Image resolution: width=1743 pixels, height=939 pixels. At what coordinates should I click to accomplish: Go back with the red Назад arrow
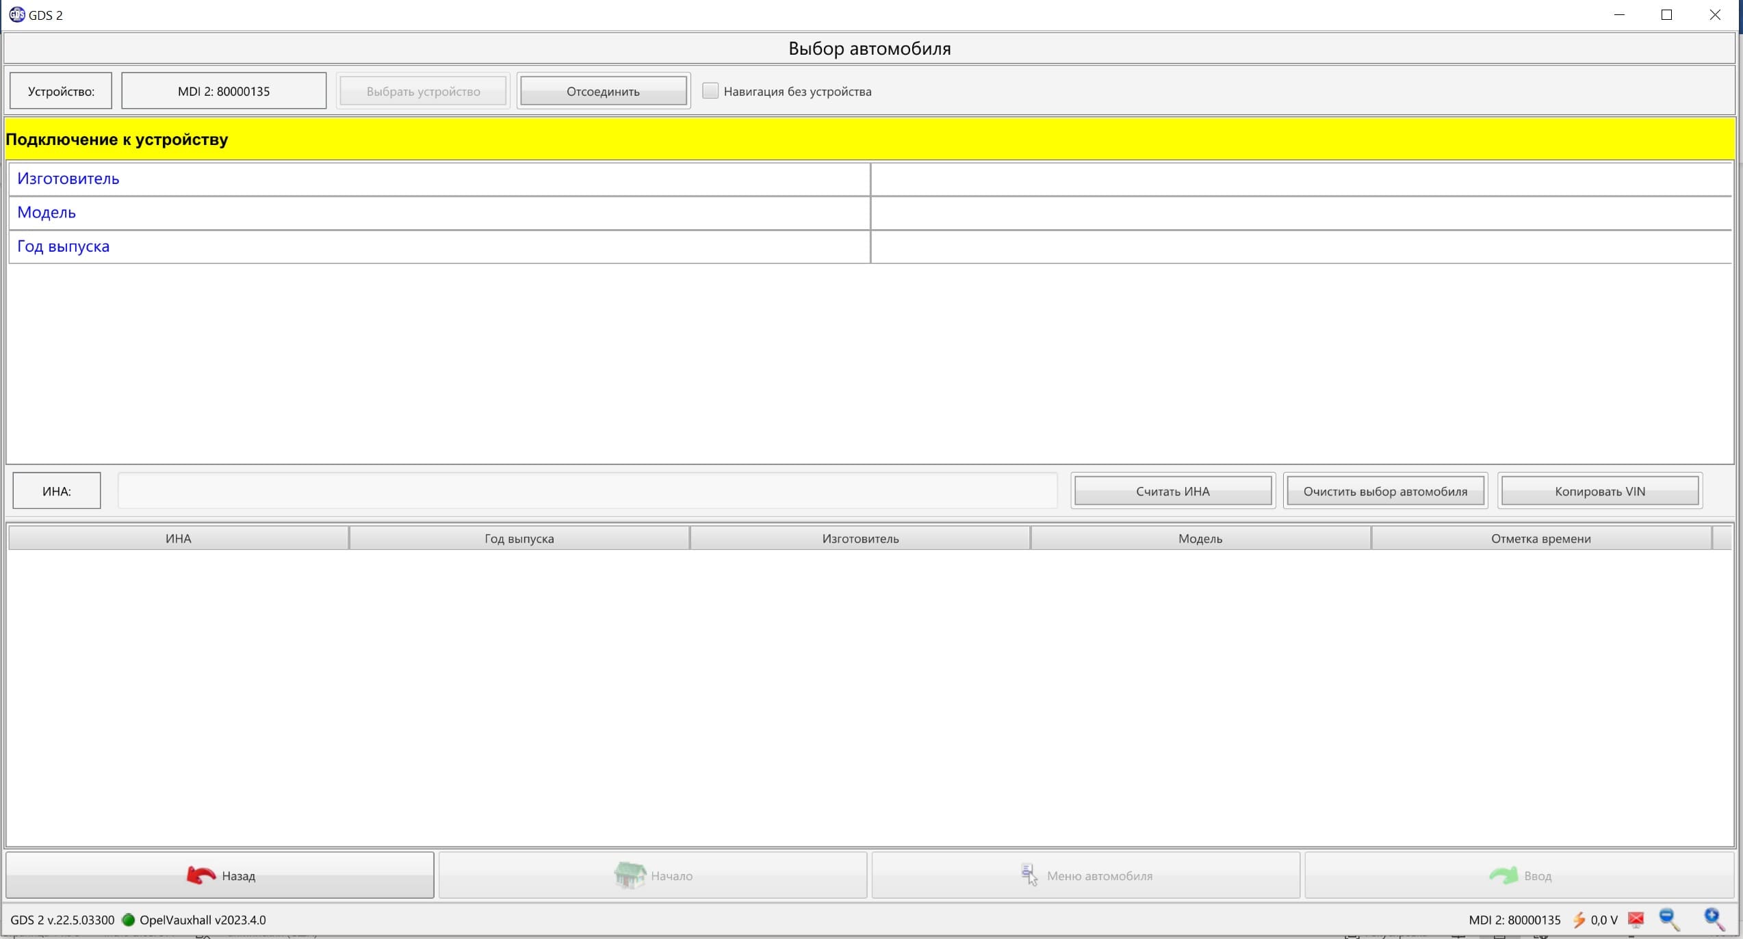pyautogui.click(x=201, y=875)
